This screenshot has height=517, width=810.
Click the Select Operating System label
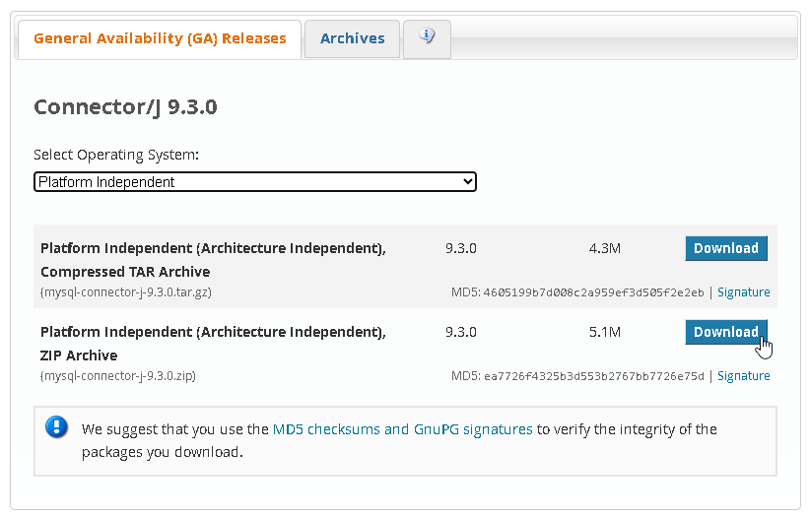pos(116,155)
